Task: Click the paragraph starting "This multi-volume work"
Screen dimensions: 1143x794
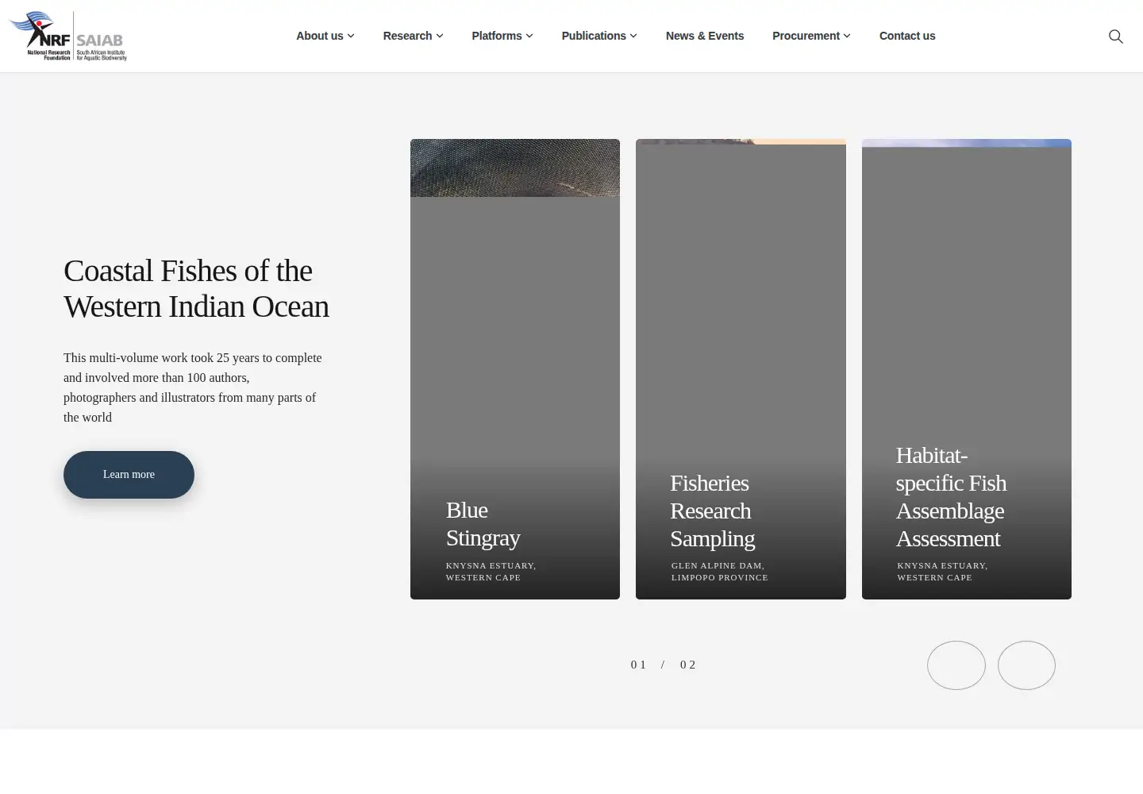Action: [193, 387]
